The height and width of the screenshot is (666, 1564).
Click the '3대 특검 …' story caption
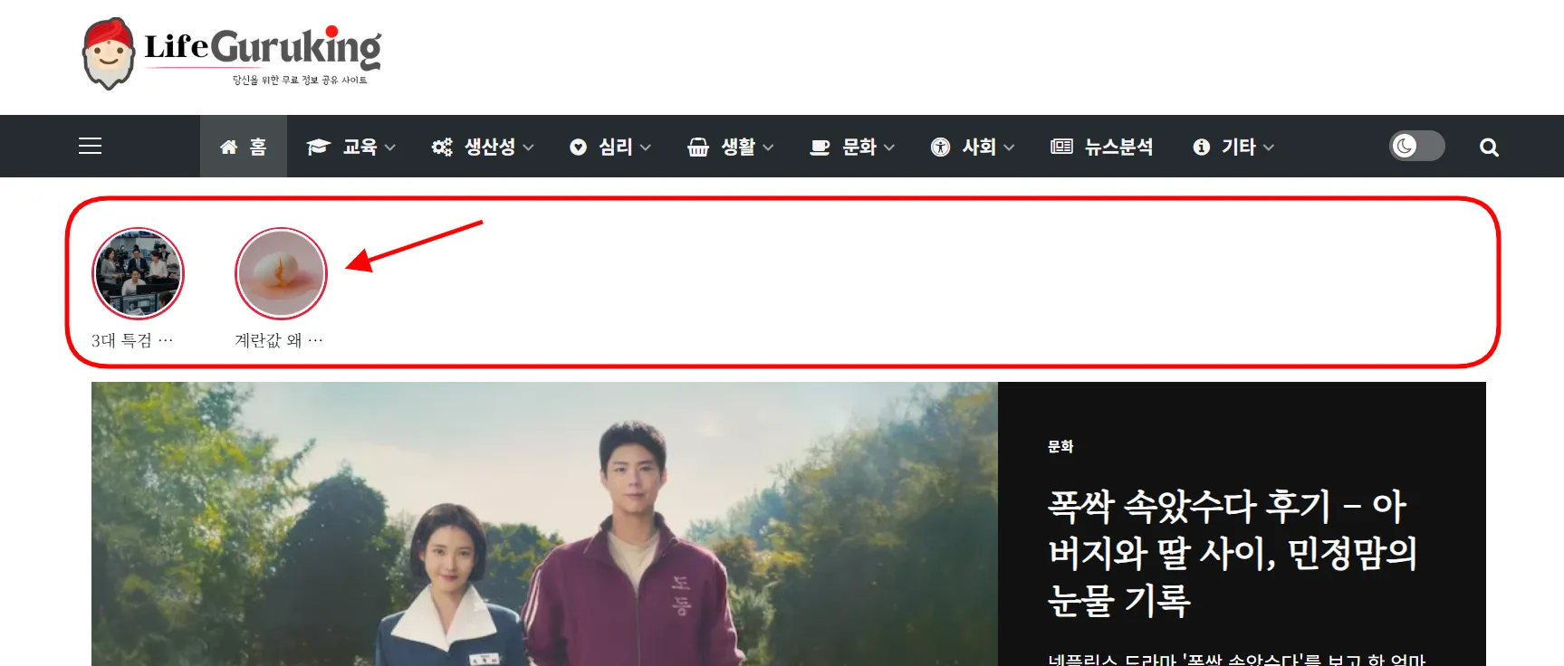click(x=132, y=340)
